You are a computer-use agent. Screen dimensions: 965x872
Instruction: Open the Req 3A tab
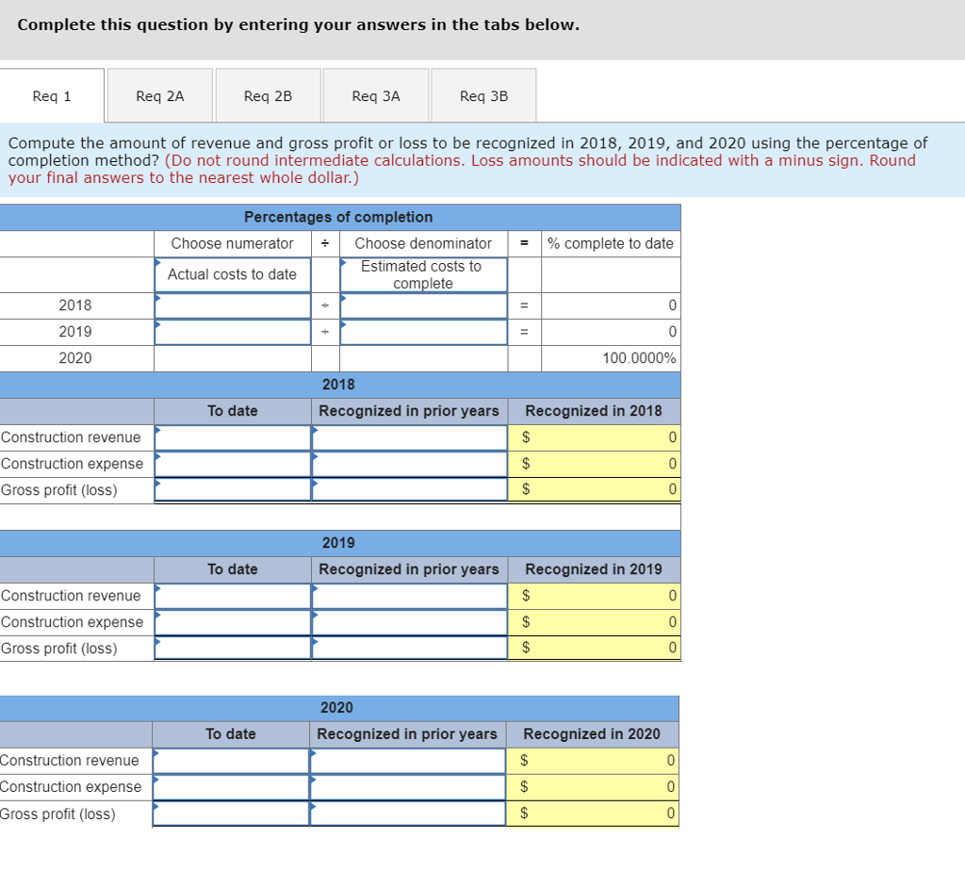click(x=376, y=96)
